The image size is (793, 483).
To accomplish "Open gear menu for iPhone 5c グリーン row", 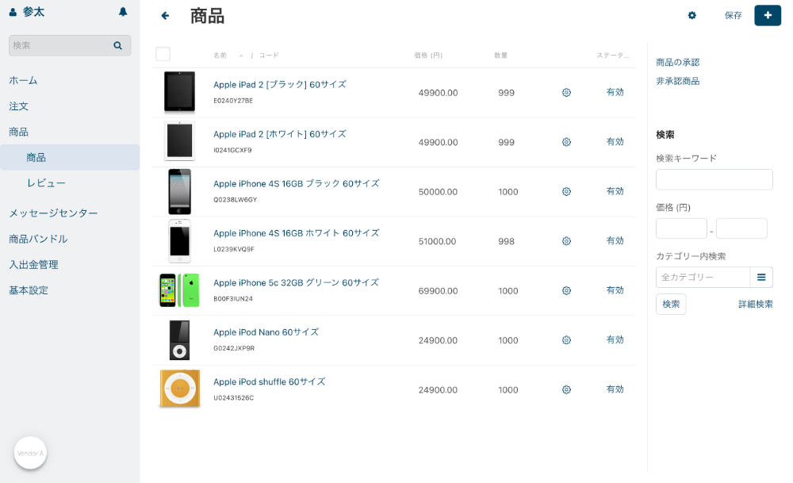I will [x=566, y=291].
